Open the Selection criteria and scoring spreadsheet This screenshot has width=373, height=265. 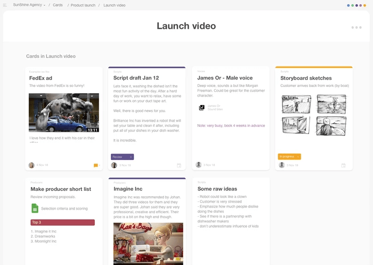pos(35,208)
